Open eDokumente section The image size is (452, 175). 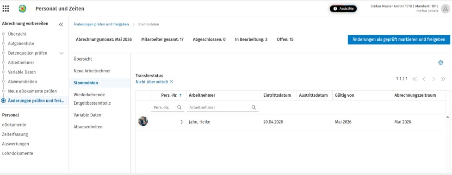[x=14, y=125]
